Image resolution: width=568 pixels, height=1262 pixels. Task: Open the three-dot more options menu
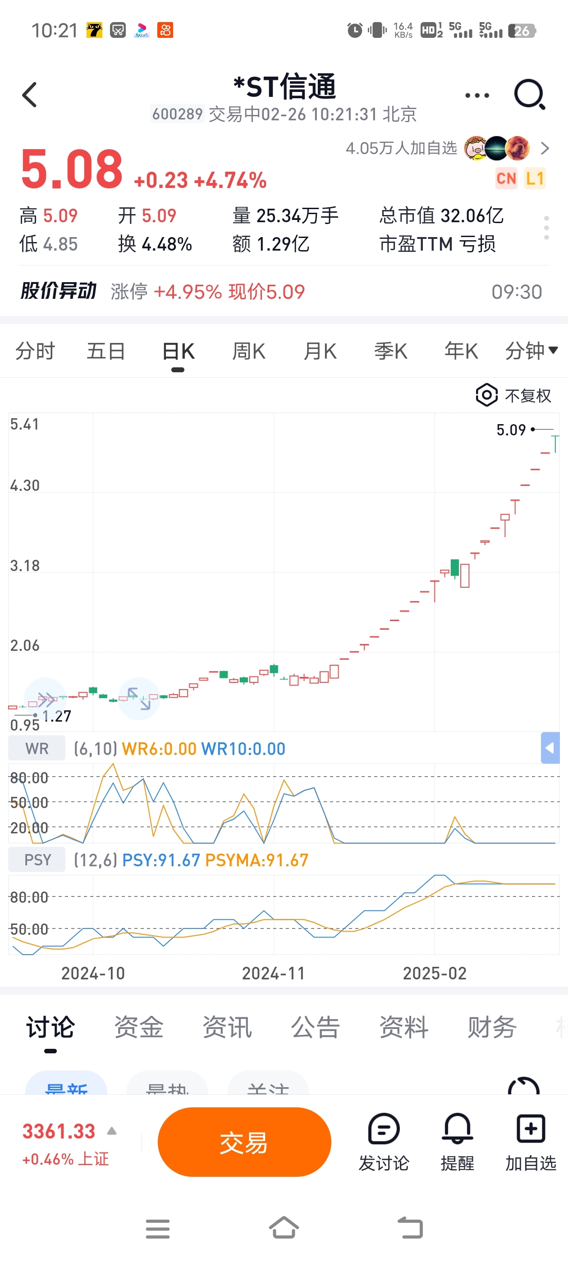tap(477, 96)
